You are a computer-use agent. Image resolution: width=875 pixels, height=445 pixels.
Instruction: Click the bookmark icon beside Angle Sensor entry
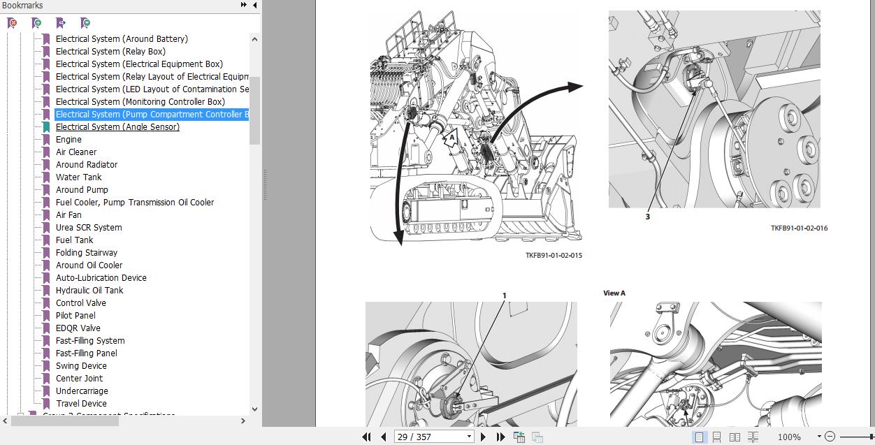[46, 126]
